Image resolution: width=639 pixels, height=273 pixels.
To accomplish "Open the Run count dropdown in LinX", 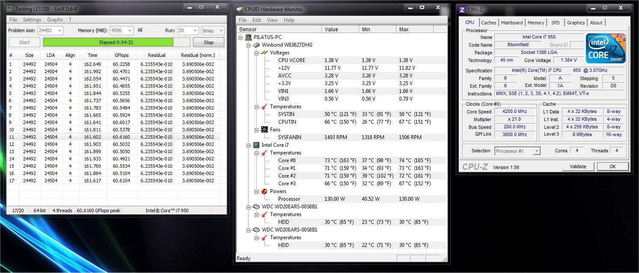I will [x=195, y=30].
